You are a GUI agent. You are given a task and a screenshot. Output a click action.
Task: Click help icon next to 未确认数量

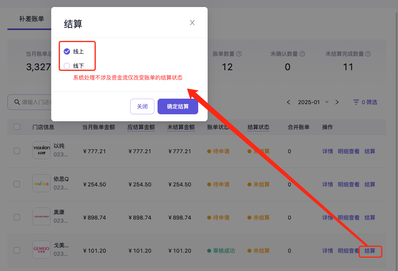click(x=302, y=54)
